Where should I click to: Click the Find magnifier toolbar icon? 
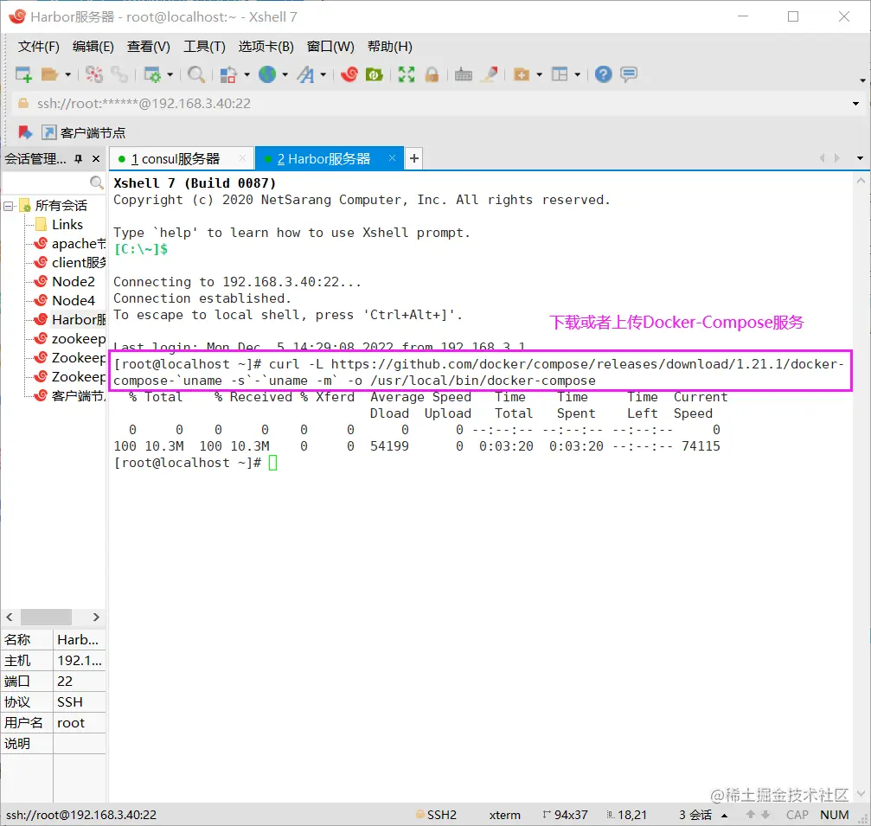pyautogui.click(x=196, y=74)
